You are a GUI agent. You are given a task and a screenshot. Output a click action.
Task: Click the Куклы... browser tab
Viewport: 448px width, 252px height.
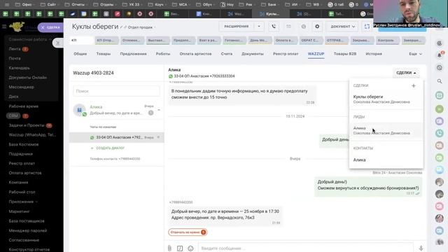click(270, 14)
